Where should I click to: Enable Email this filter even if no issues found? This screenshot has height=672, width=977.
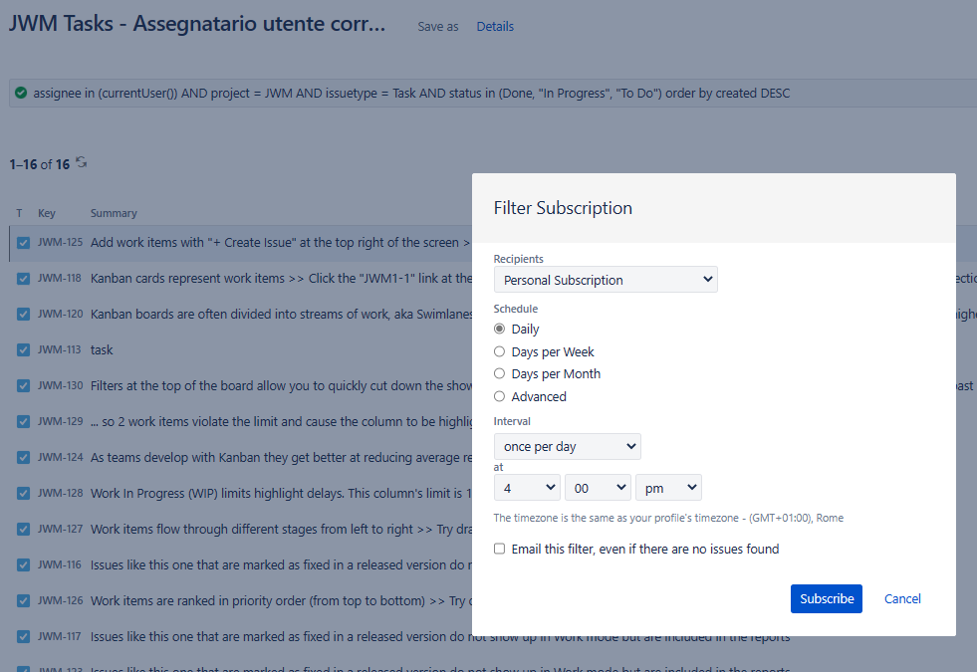(499, 549)
